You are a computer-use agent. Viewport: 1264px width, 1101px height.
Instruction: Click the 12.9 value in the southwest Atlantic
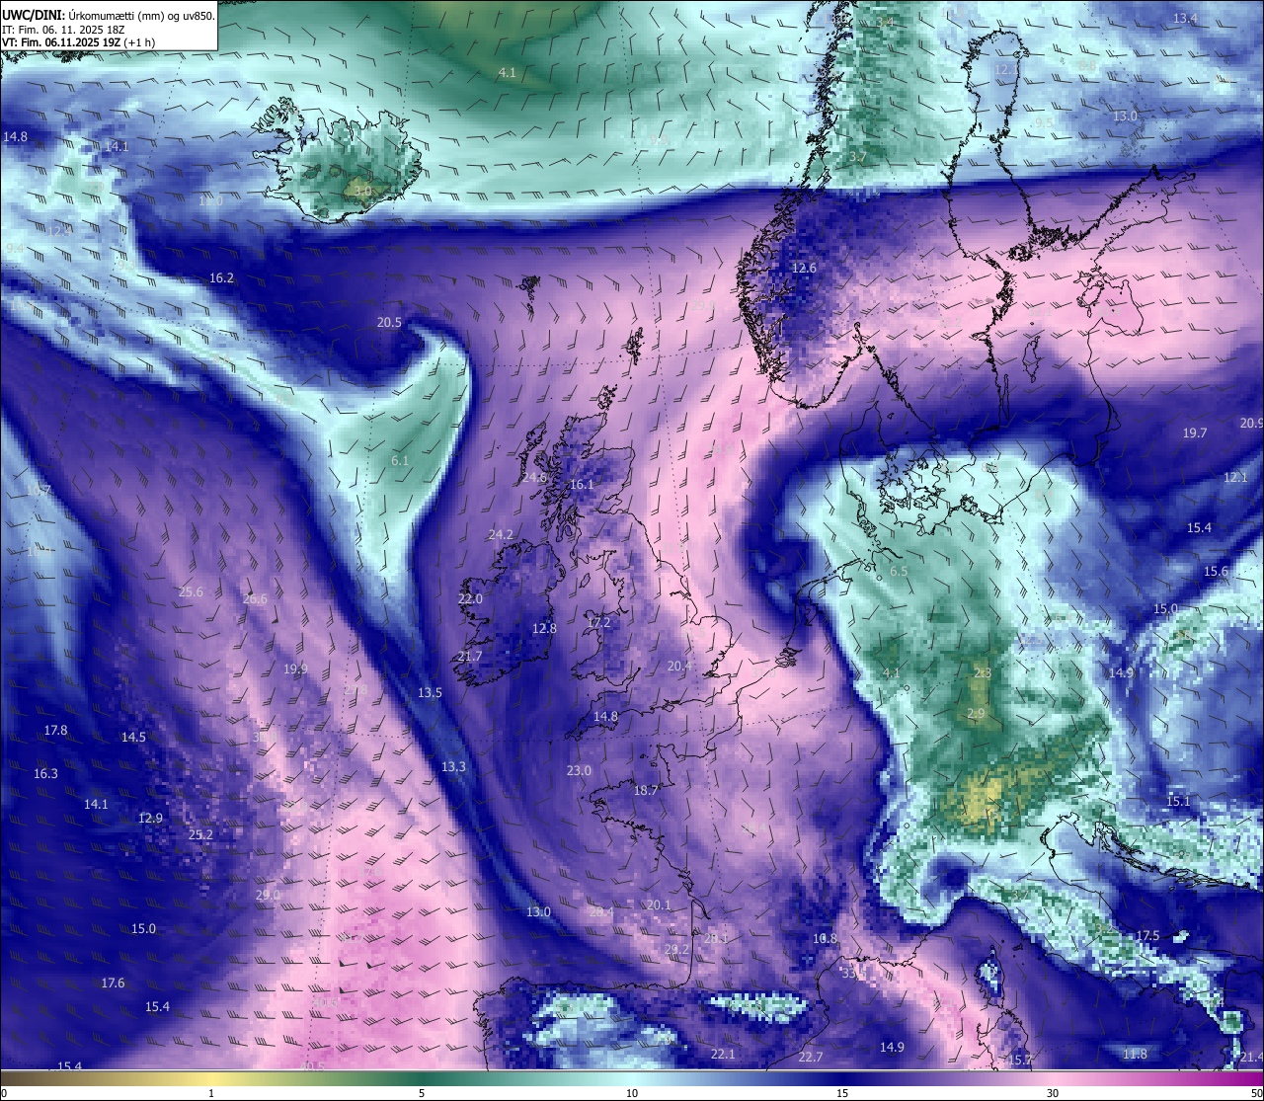click(150, 819)
